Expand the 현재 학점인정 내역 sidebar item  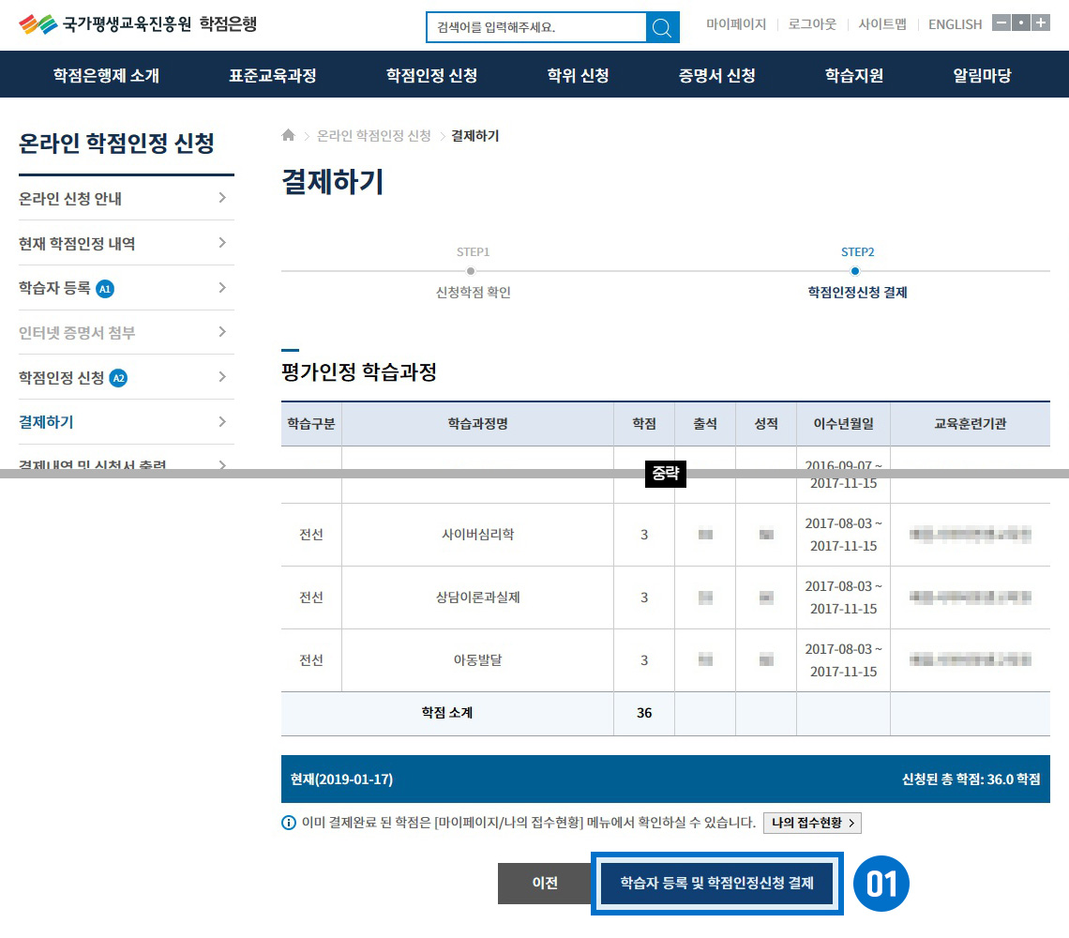point(221,243)
